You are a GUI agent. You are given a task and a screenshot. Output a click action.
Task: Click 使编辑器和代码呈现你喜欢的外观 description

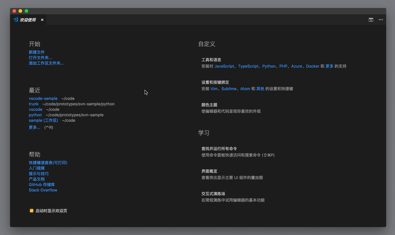click(231, 111)
